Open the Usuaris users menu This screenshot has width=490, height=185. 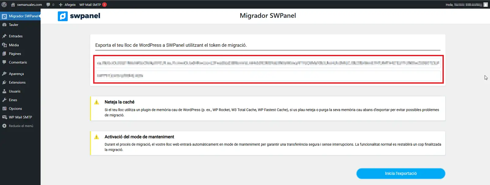[x=14, y=91]
